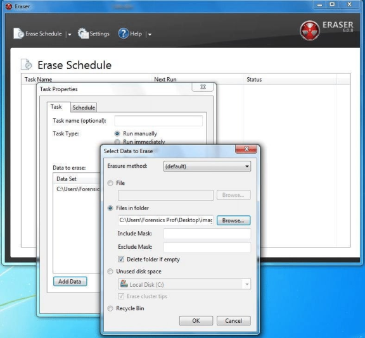The image size is (365, 338).
Task: Choose the Recycle Bin radio option
Action: coord(110,308)
